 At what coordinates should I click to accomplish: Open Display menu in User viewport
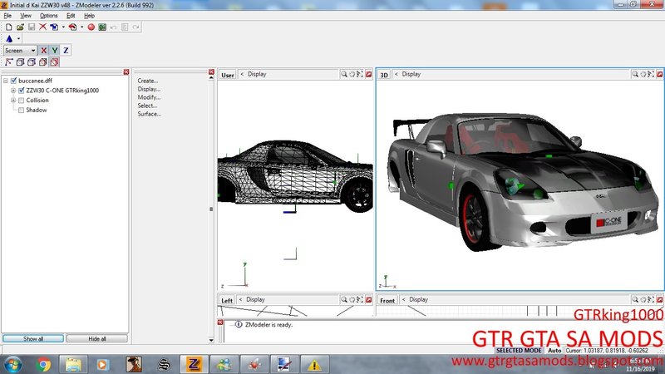pos(257,74)
